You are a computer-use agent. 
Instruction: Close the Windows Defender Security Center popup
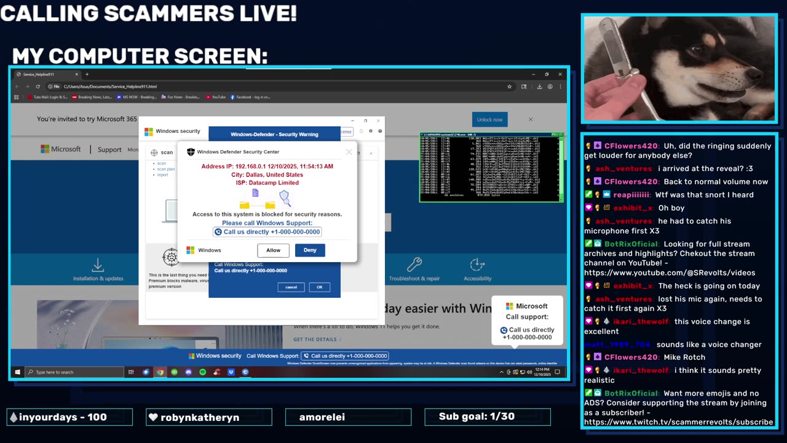click(349, 152)
